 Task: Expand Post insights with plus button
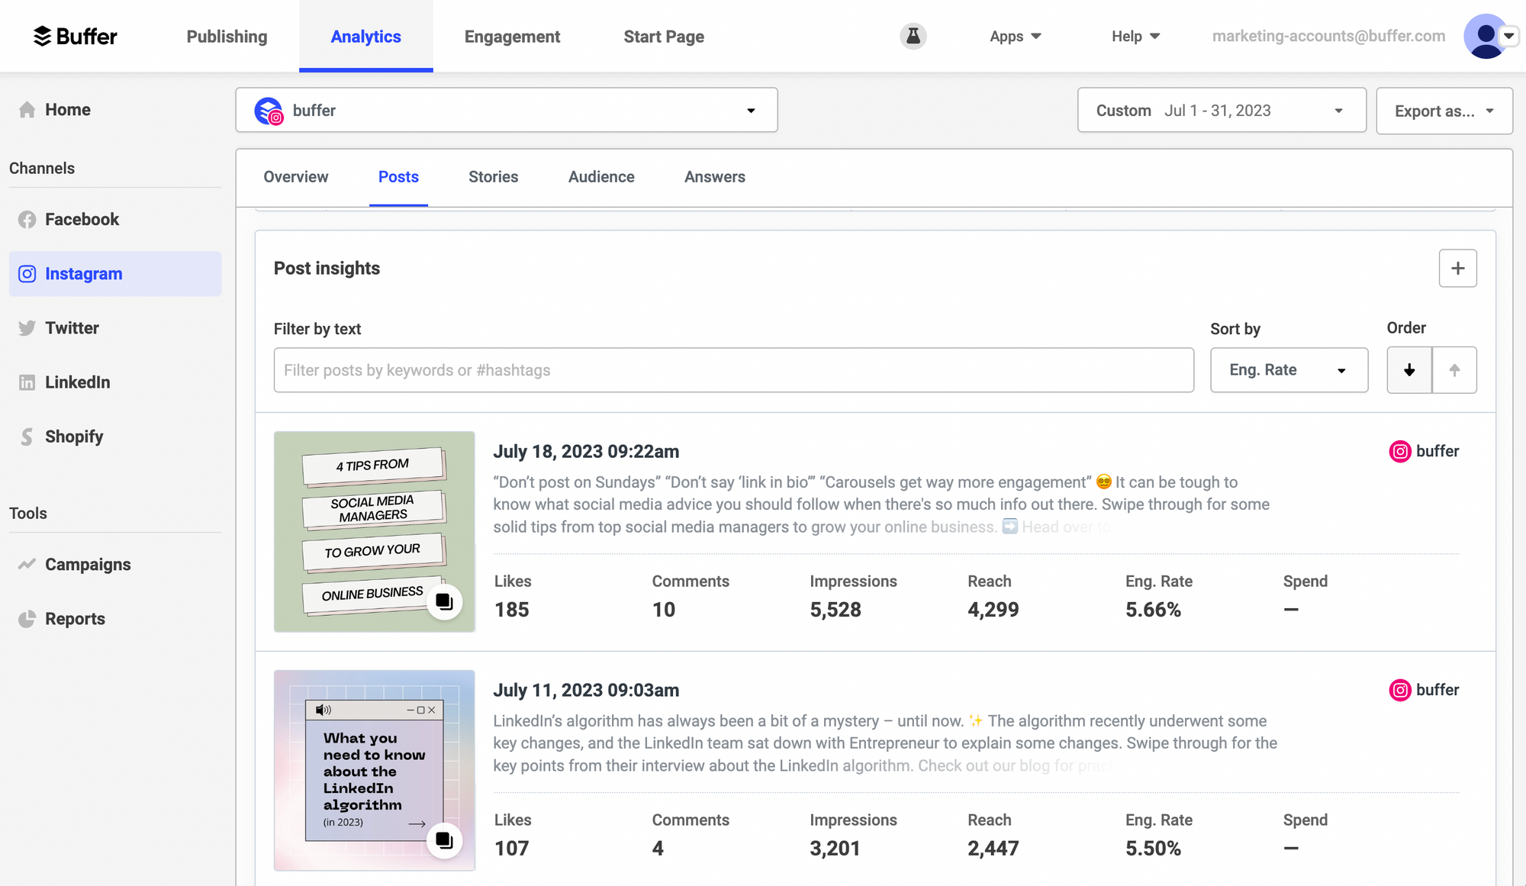coord(1457,269)
